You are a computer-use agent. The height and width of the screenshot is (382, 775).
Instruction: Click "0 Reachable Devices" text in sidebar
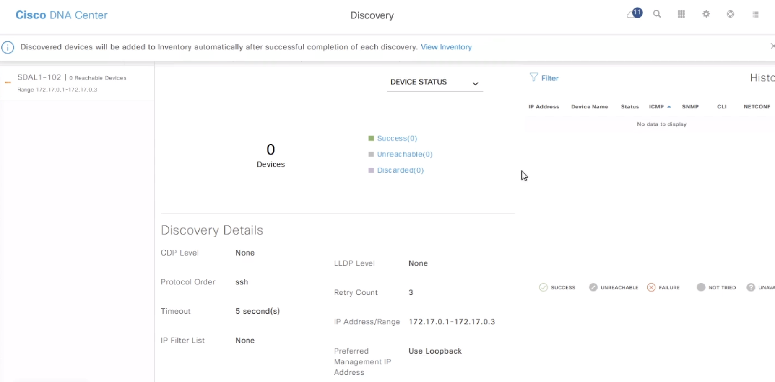[x=98, y=78]
